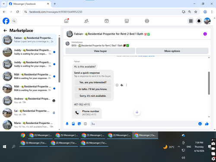
Task: Click the $850 listing title in Marketplace header
Action: click(100, 45)
